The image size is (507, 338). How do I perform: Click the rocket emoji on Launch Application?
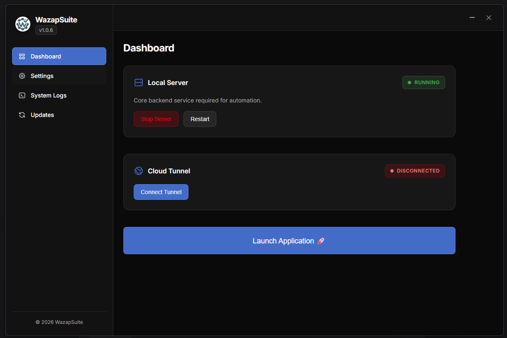(321, 241)
